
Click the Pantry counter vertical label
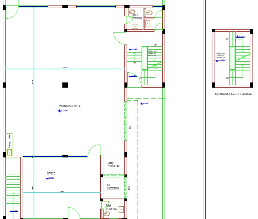9,141
